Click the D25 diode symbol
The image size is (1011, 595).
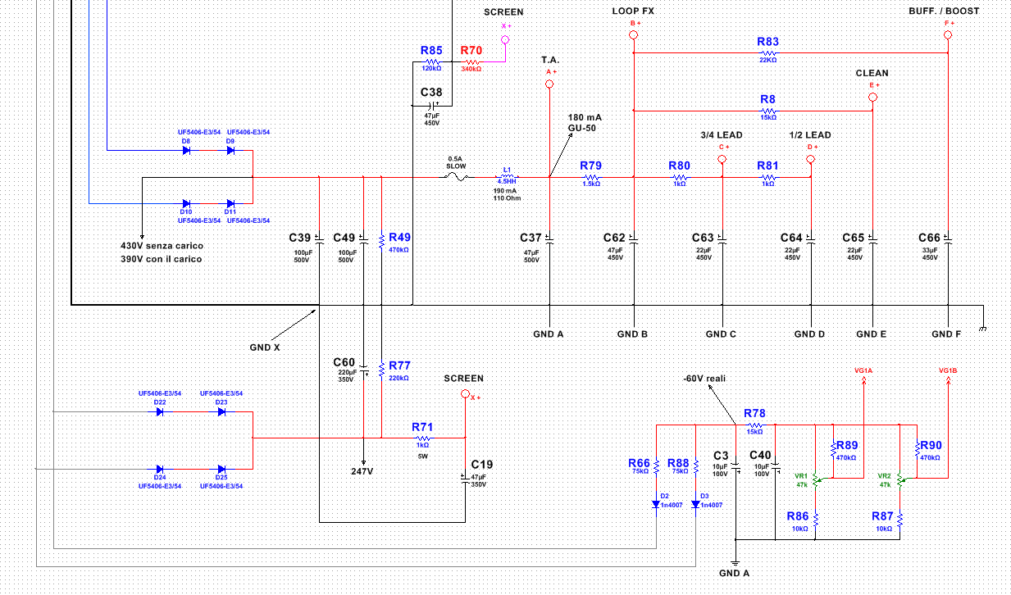click(221, 469)
